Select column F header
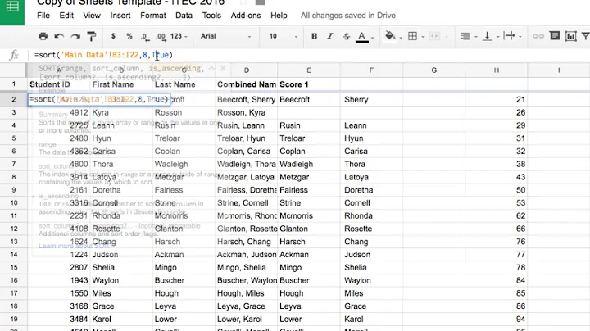 tap(371, 70)
